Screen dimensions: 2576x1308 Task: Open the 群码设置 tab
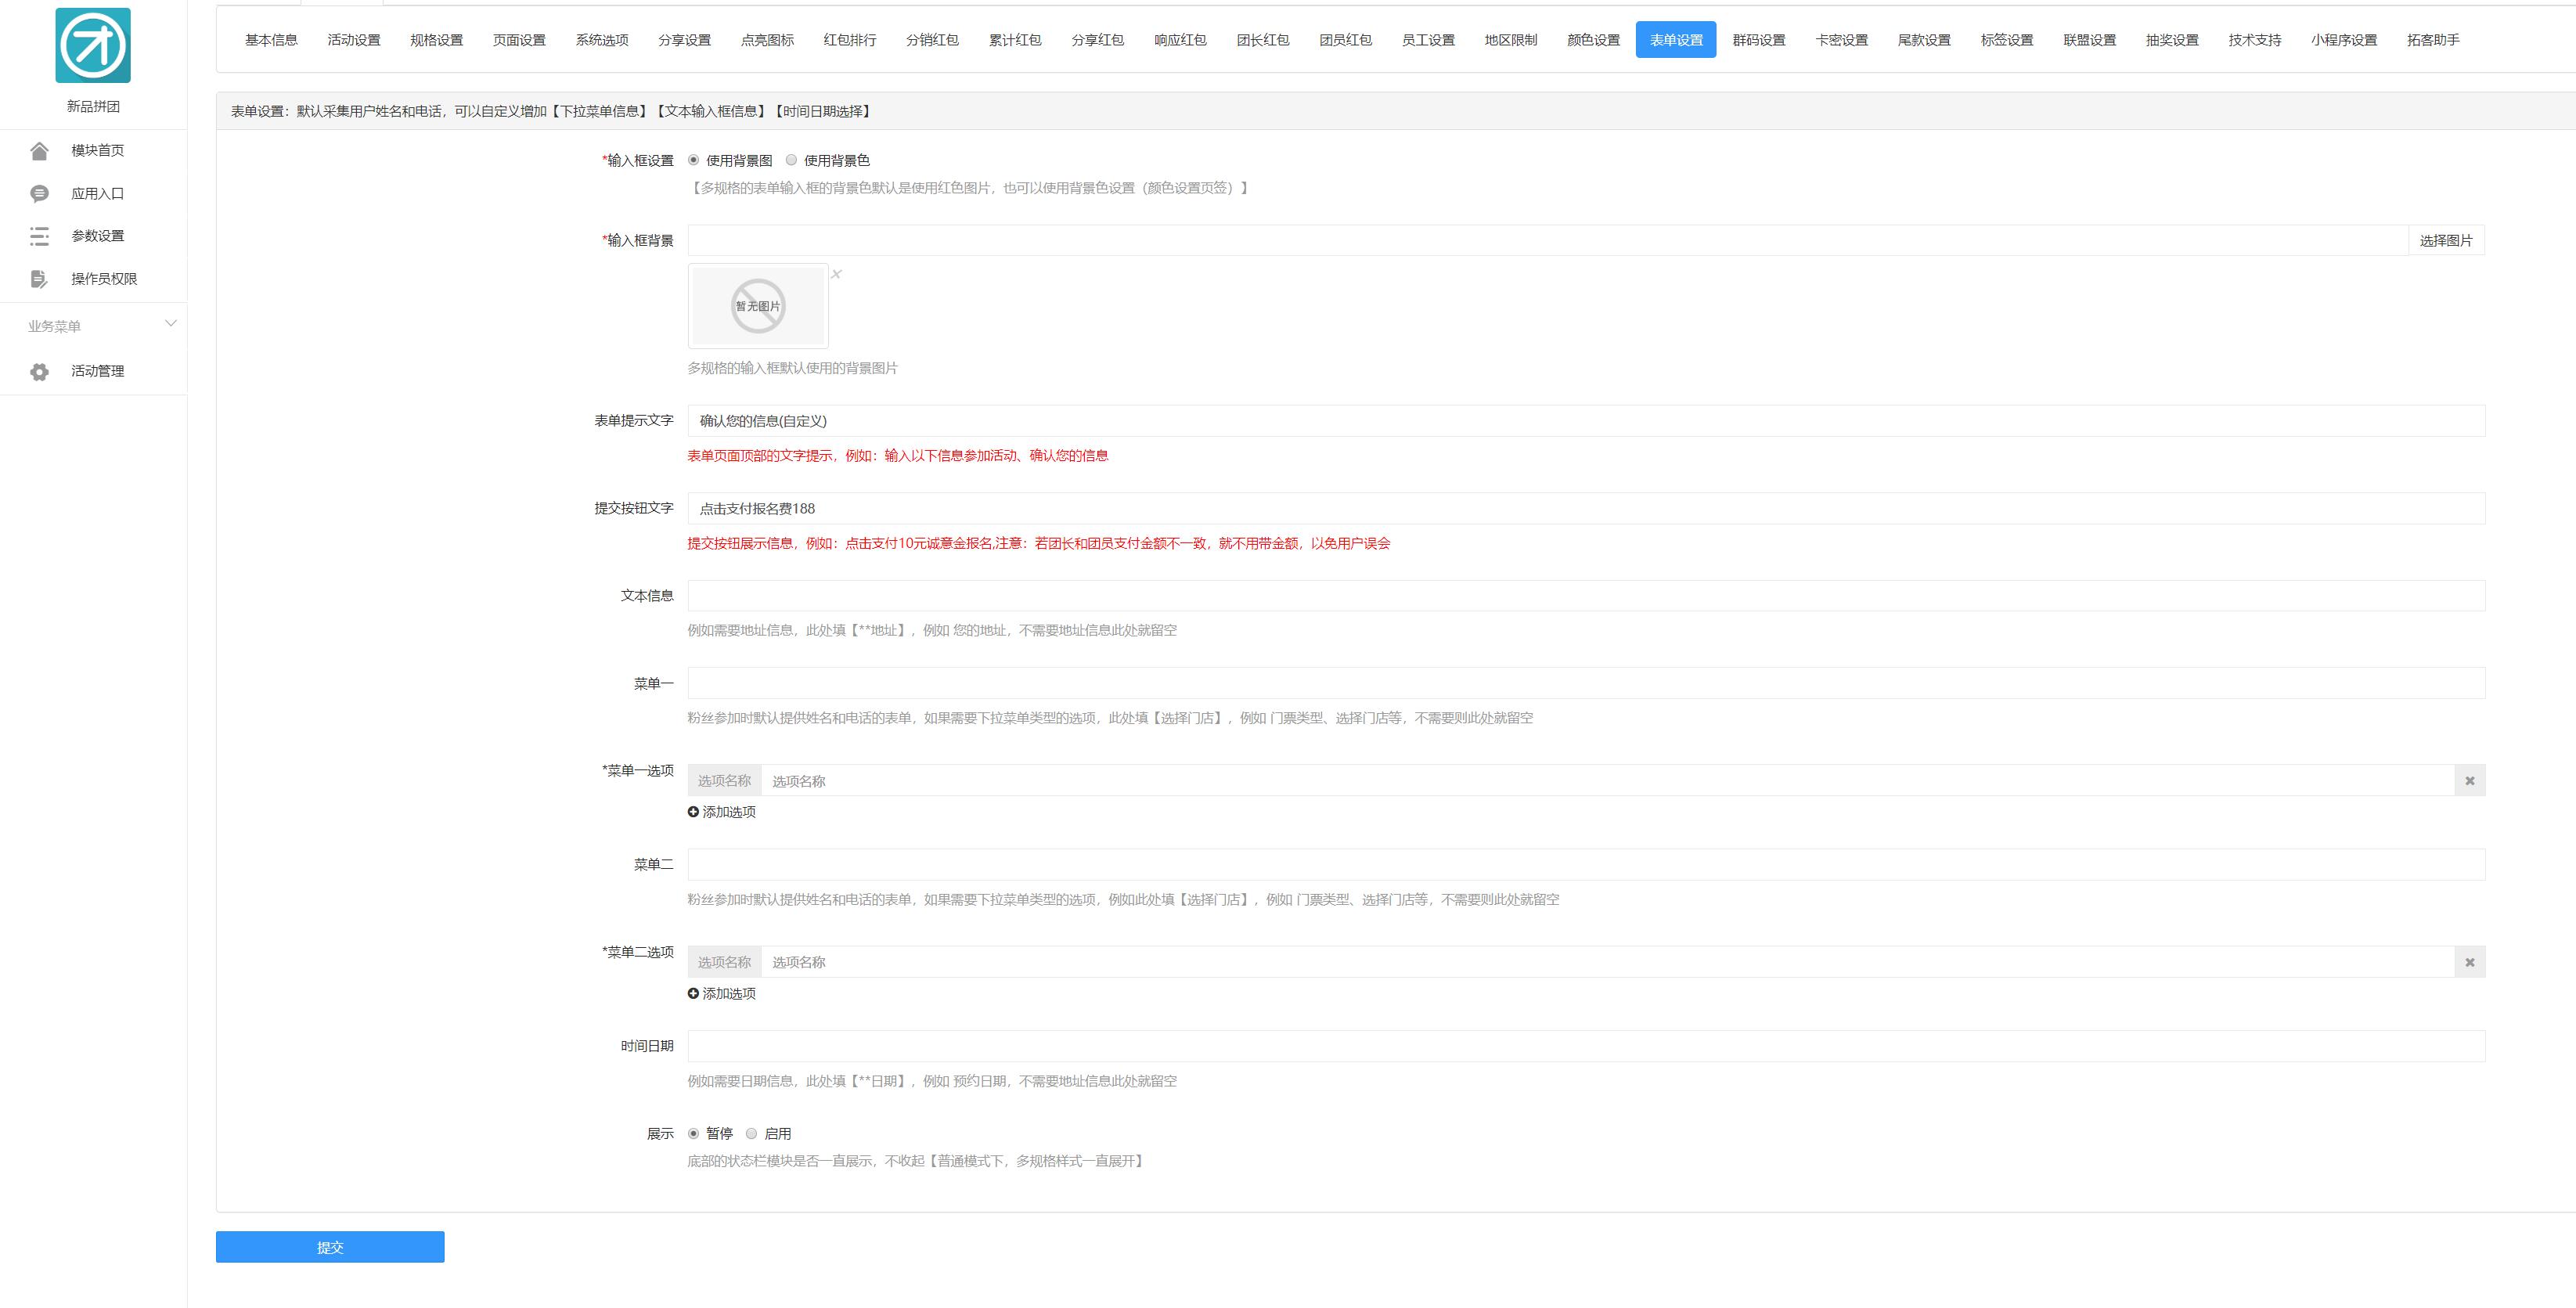1759,40
